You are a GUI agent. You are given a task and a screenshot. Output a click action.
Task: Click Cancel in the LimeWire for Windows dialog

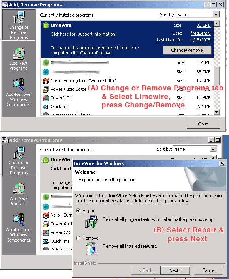click(x=208, y=270)
